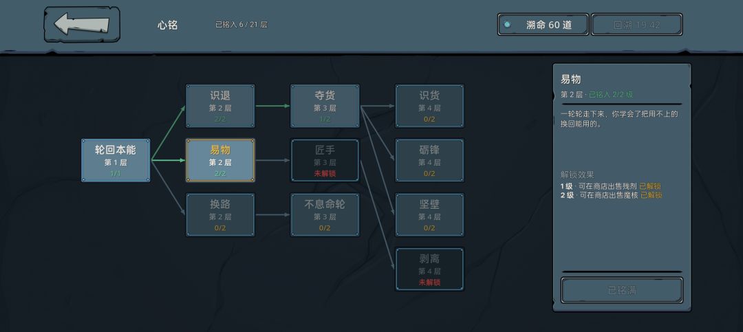The image size is (743, 332).
Task: Click the 解锁效果 section label
Action: (x=577, y=175)
